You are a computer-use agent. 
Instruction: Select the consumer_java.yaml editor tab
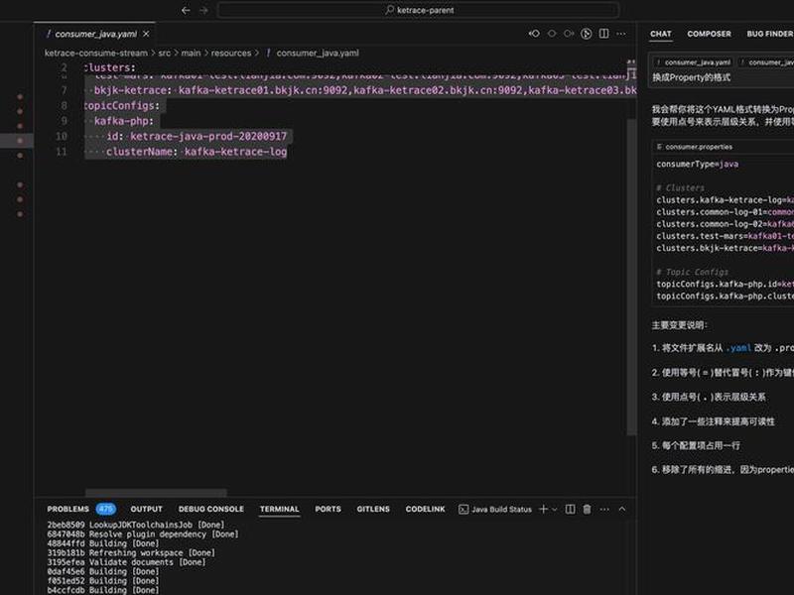click(x=95, y=34)
